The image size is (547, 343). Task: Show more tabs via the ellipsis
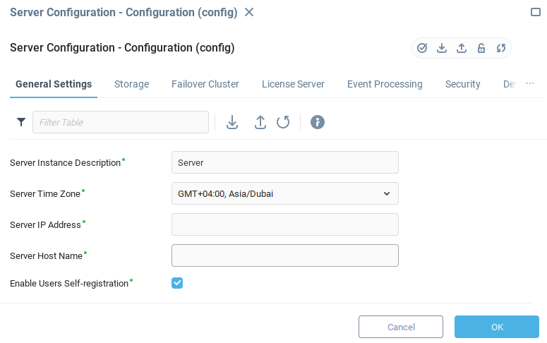530,83
